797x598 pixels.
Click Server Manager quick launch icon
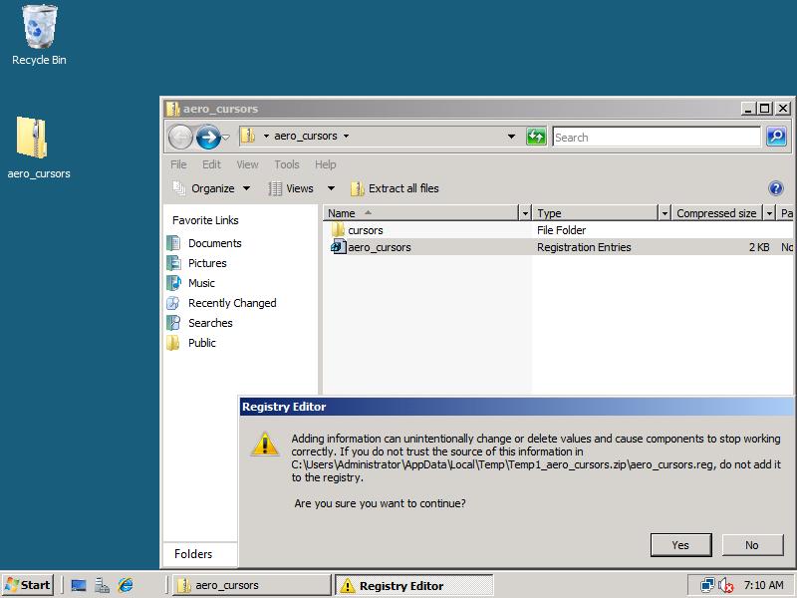point(102,585)
